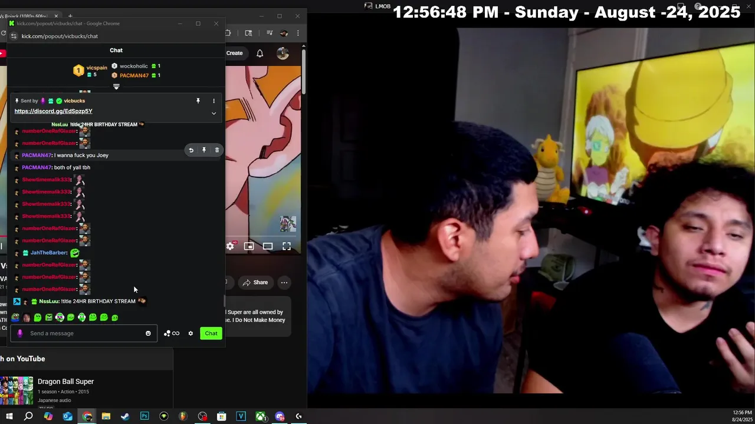
Task: Click PACMAN47 in the gift leaderboard
Action: (x=134, y=75)
